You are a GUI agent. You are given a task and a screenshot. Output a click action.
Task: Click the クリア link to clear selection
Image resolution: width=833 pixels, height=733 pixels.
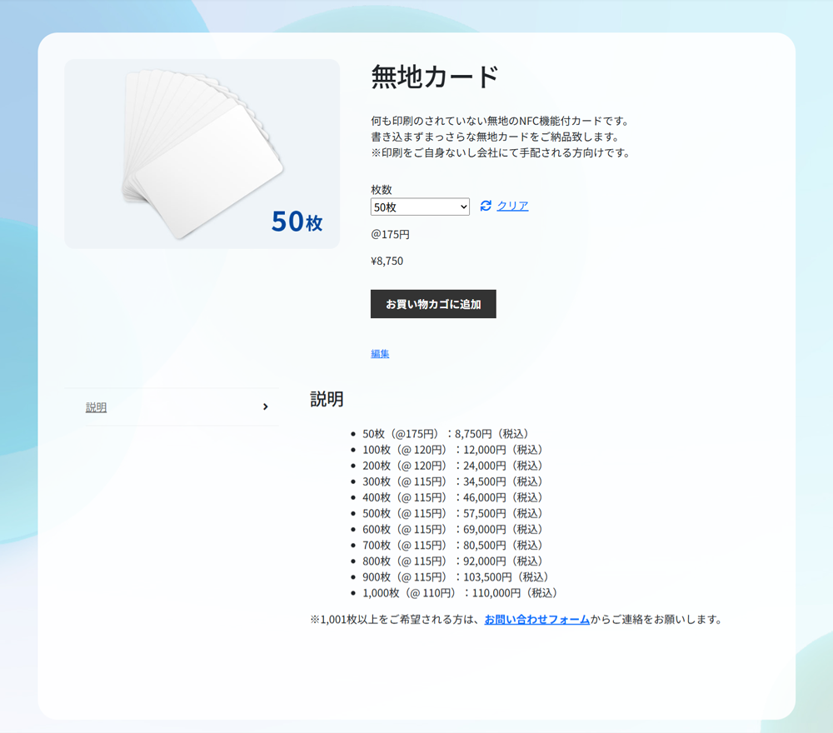(513, 207)
